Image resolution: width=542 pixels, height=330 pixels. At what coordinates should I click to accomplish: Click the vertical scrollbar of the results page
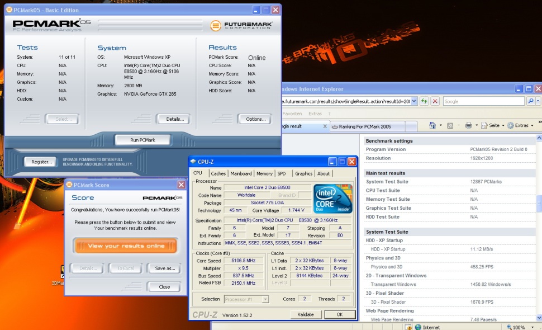pos(539,228)
